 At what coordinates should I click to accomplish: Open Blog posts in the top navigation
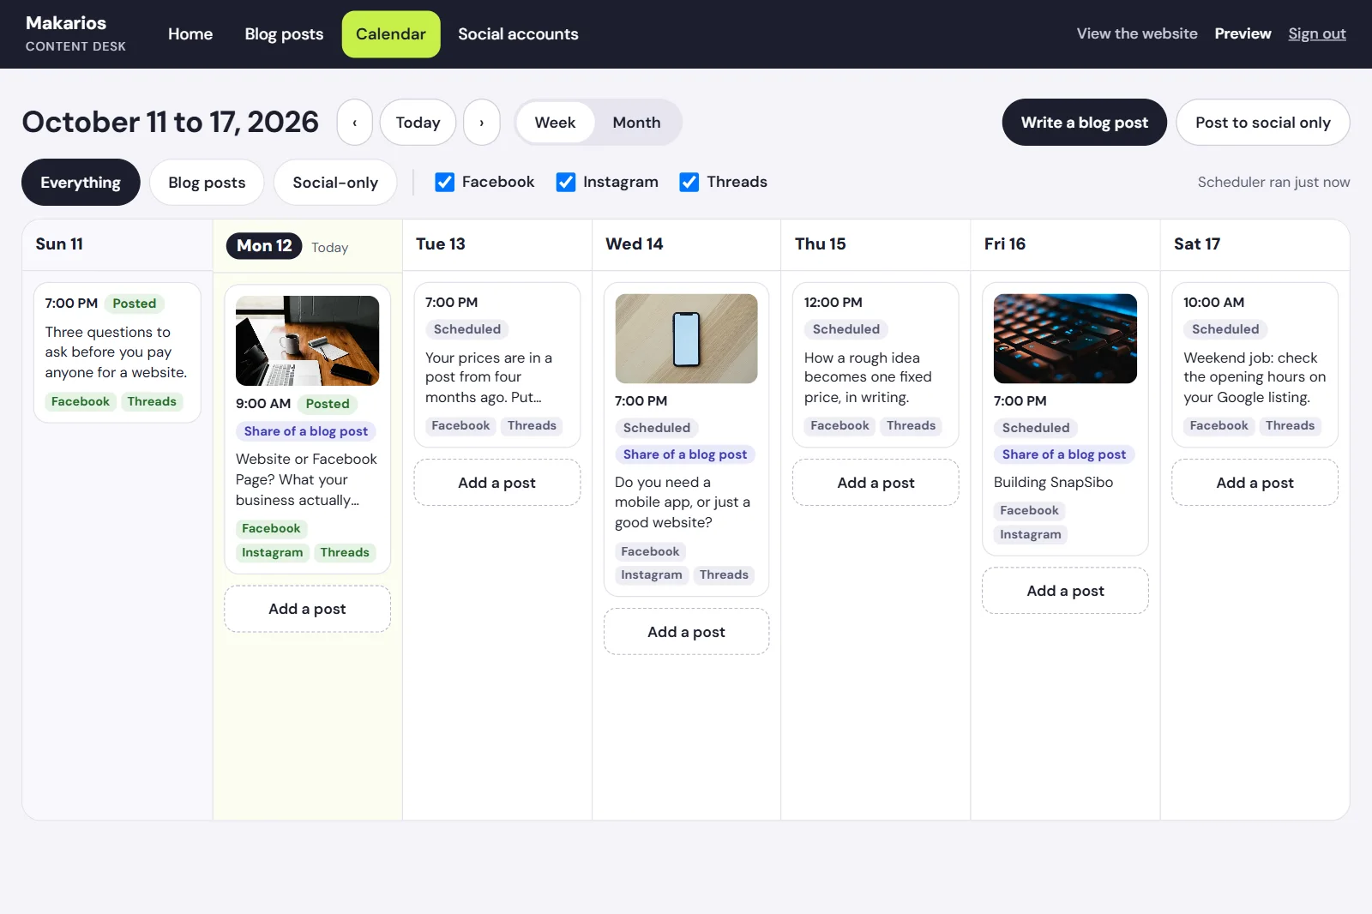click(284, 34)
